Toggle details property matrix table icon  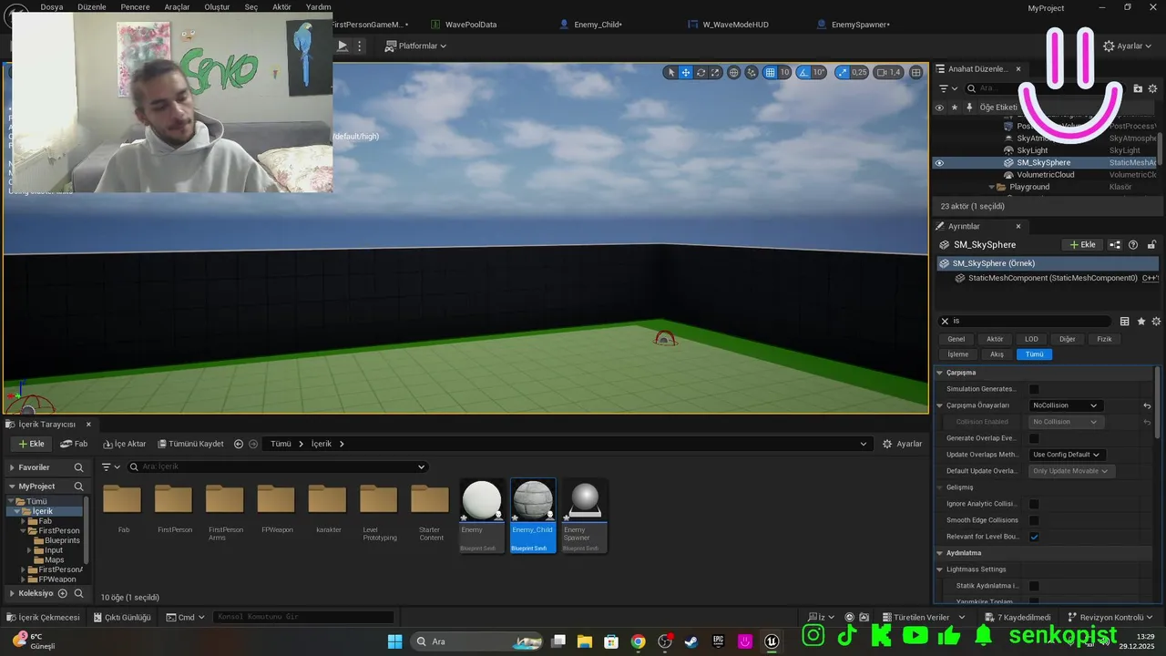pos(1125,322)
